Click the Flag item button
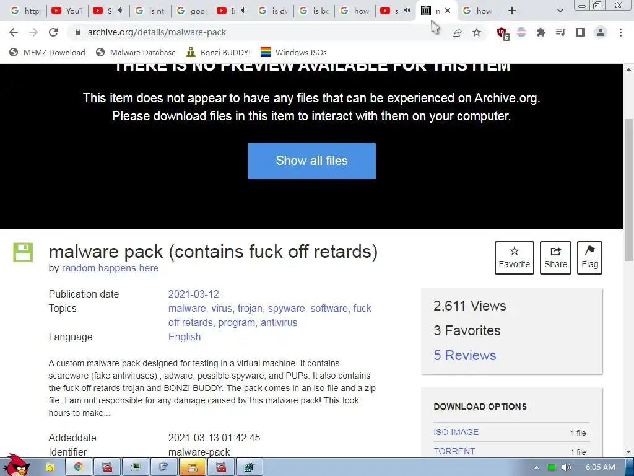This screenshot has width=634, height=476. pyautogui.click(x=589, y=258)
